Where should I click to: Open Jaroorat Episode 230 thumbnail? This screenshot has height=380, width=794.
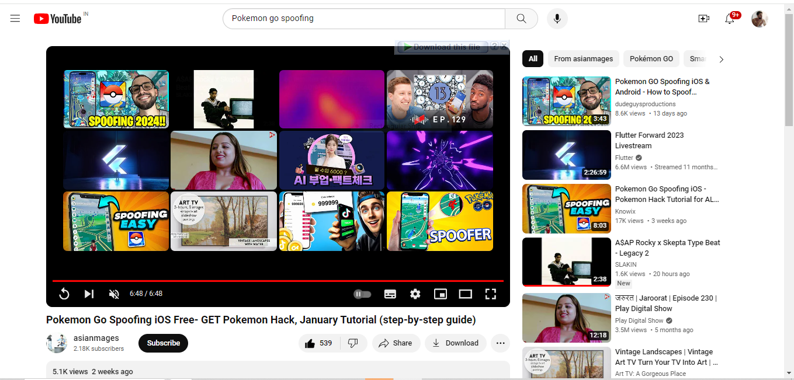566,318
